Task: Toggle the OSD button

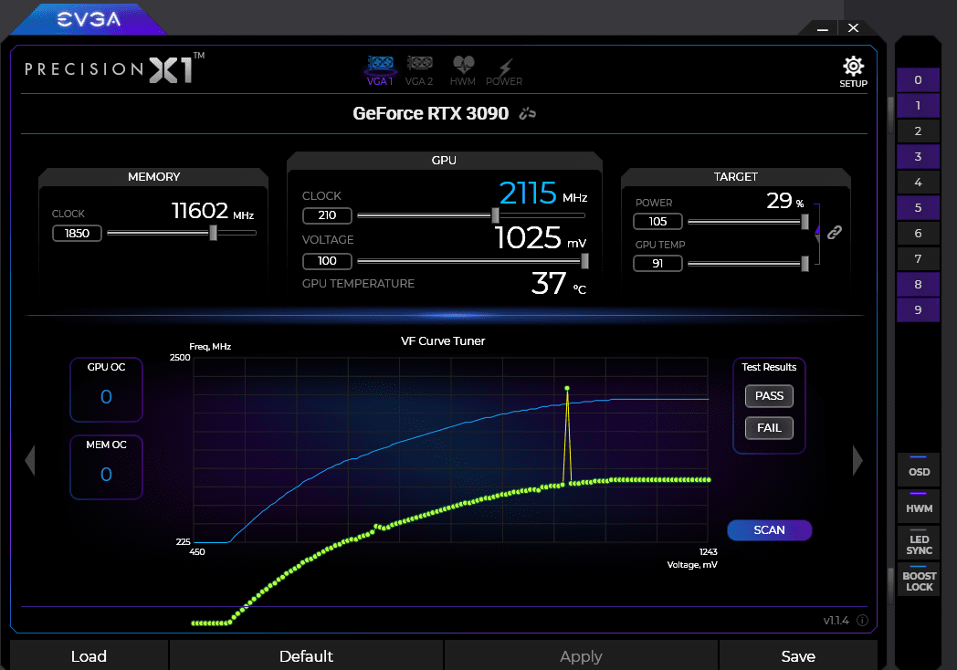Action: pyautogui.click(x=919, y=468)
